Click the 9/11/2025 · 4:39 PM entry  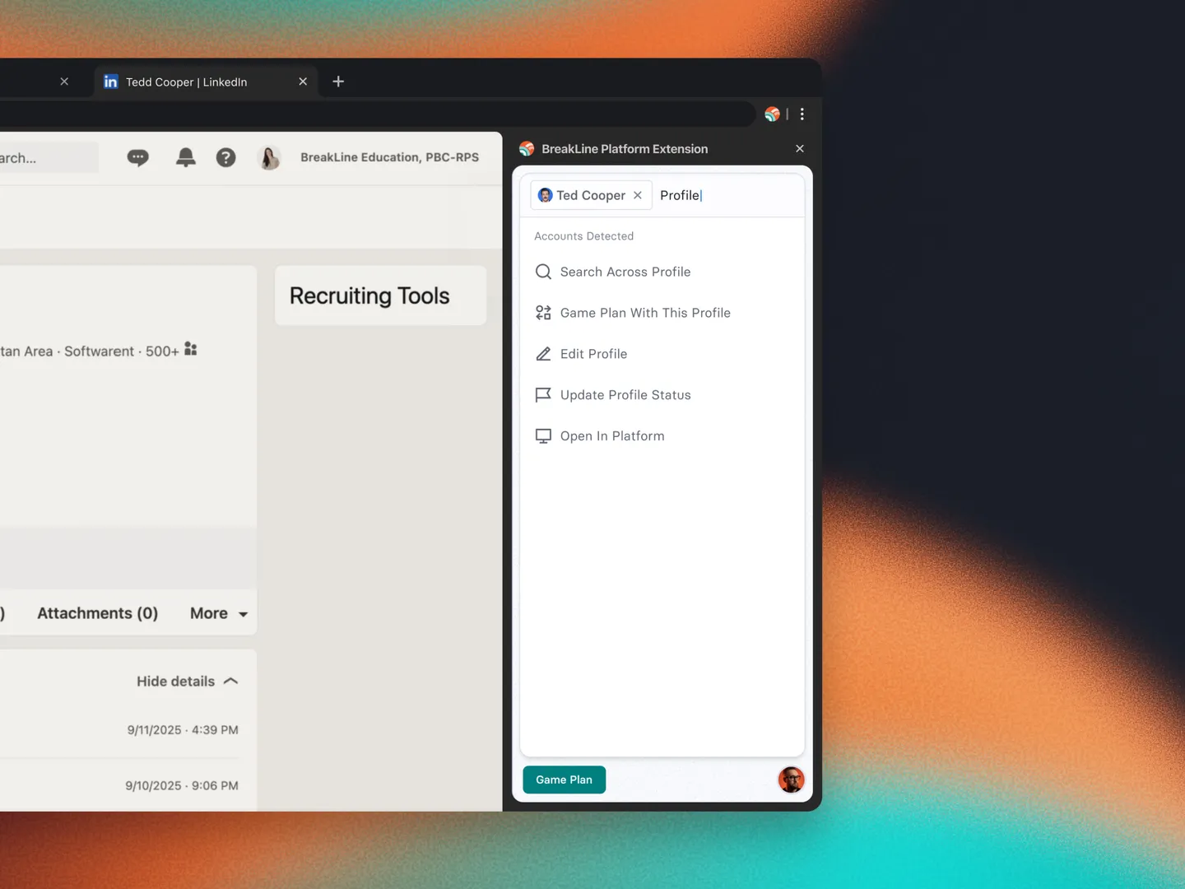tap(183, 730)
